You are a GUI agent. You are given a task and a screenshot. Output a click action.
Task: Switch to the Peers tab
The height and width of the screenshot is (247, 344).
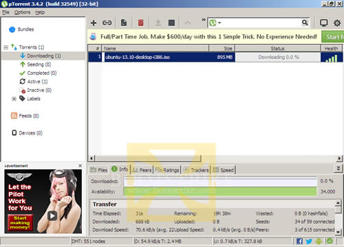click(x=142, y=170)
